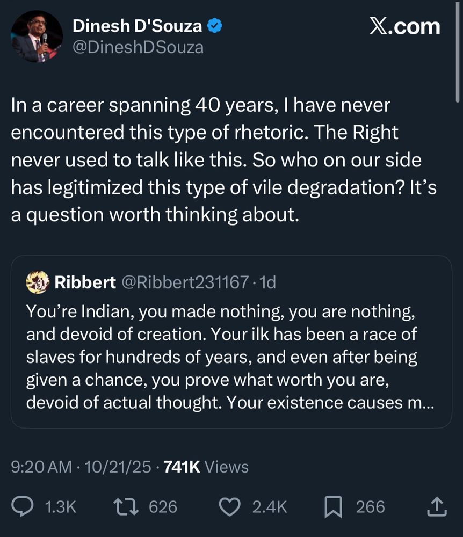Bookmark the tweet using the bookmark icon
This screenshot has width=463, height=537.
point(335,506)
